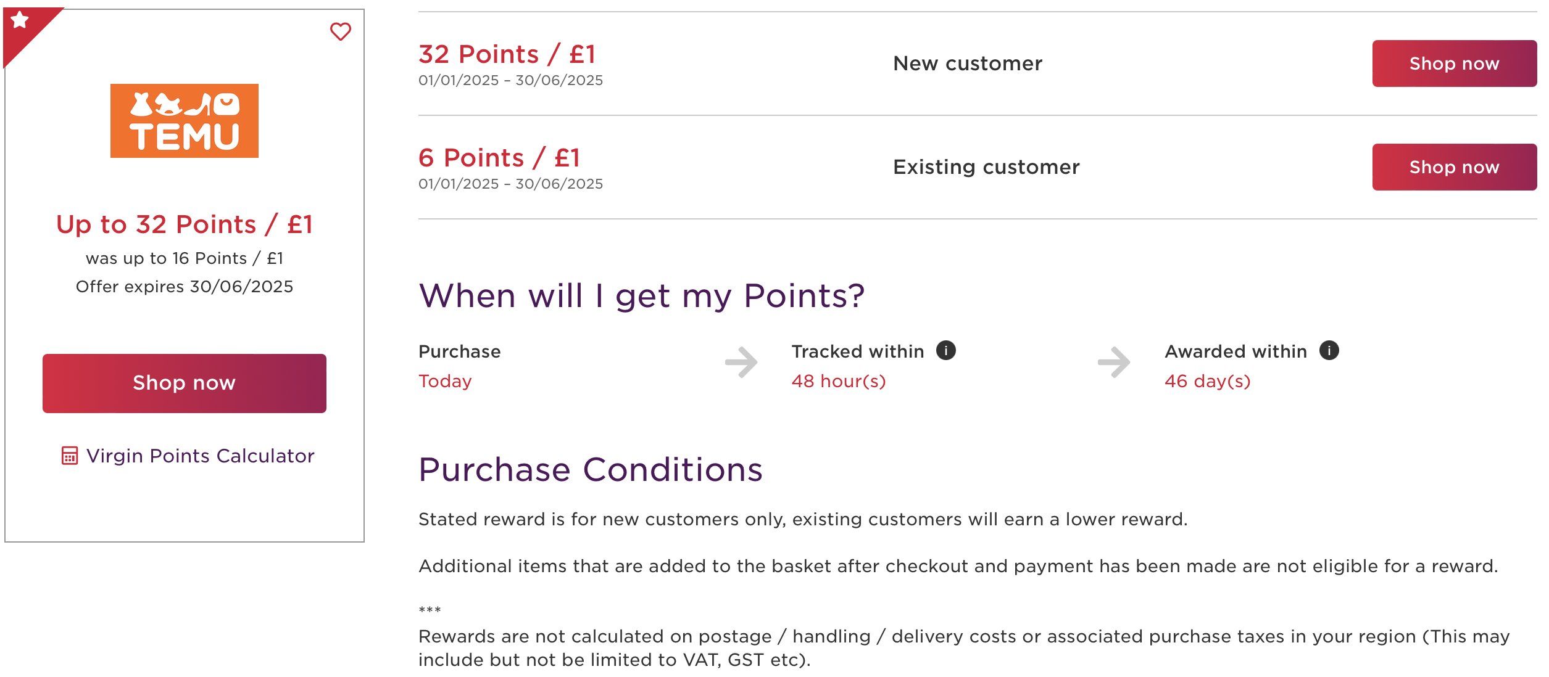Click the 48 hour(s) tracking time

(838, 381)
